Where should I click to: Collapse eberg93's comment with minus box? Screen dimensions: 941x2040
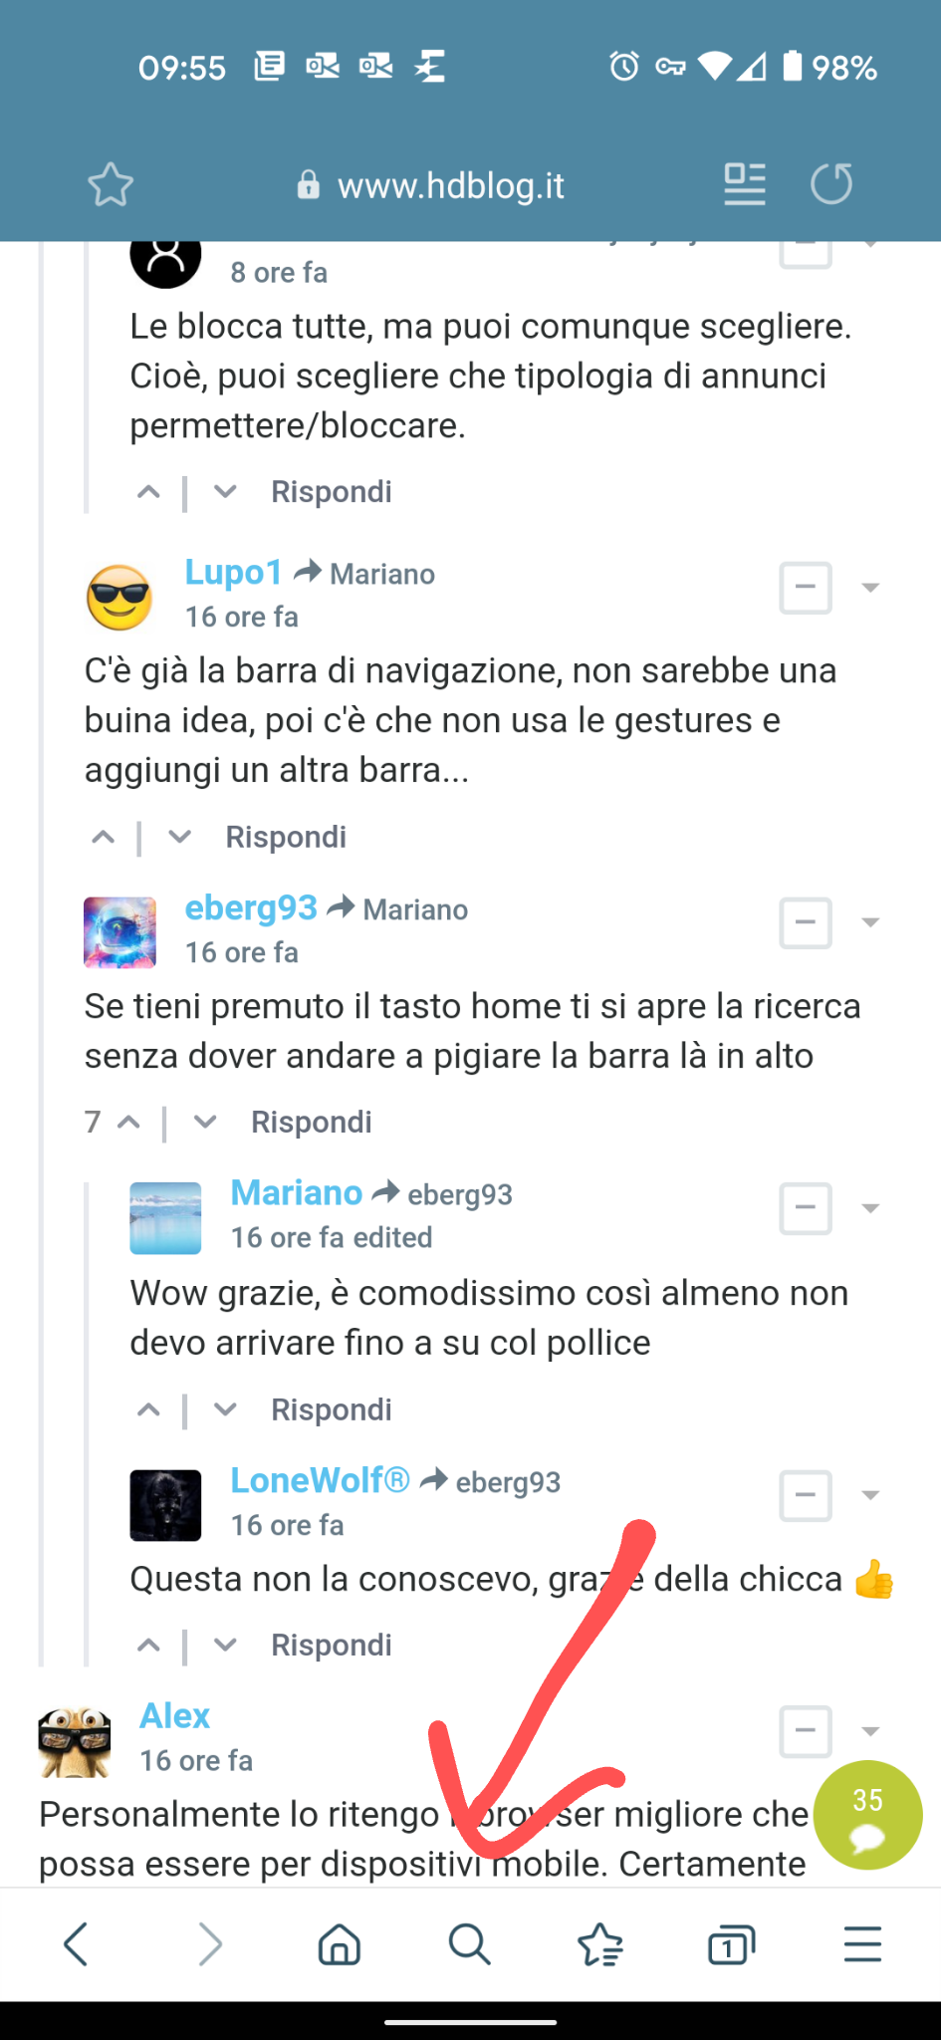tap(806, 922)
